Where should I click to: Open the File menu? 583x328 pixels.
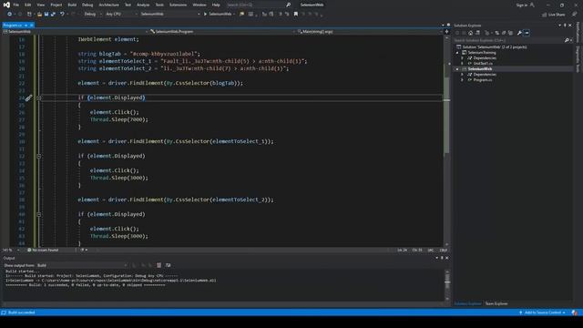pyautogui.click(x=16, y=5)
